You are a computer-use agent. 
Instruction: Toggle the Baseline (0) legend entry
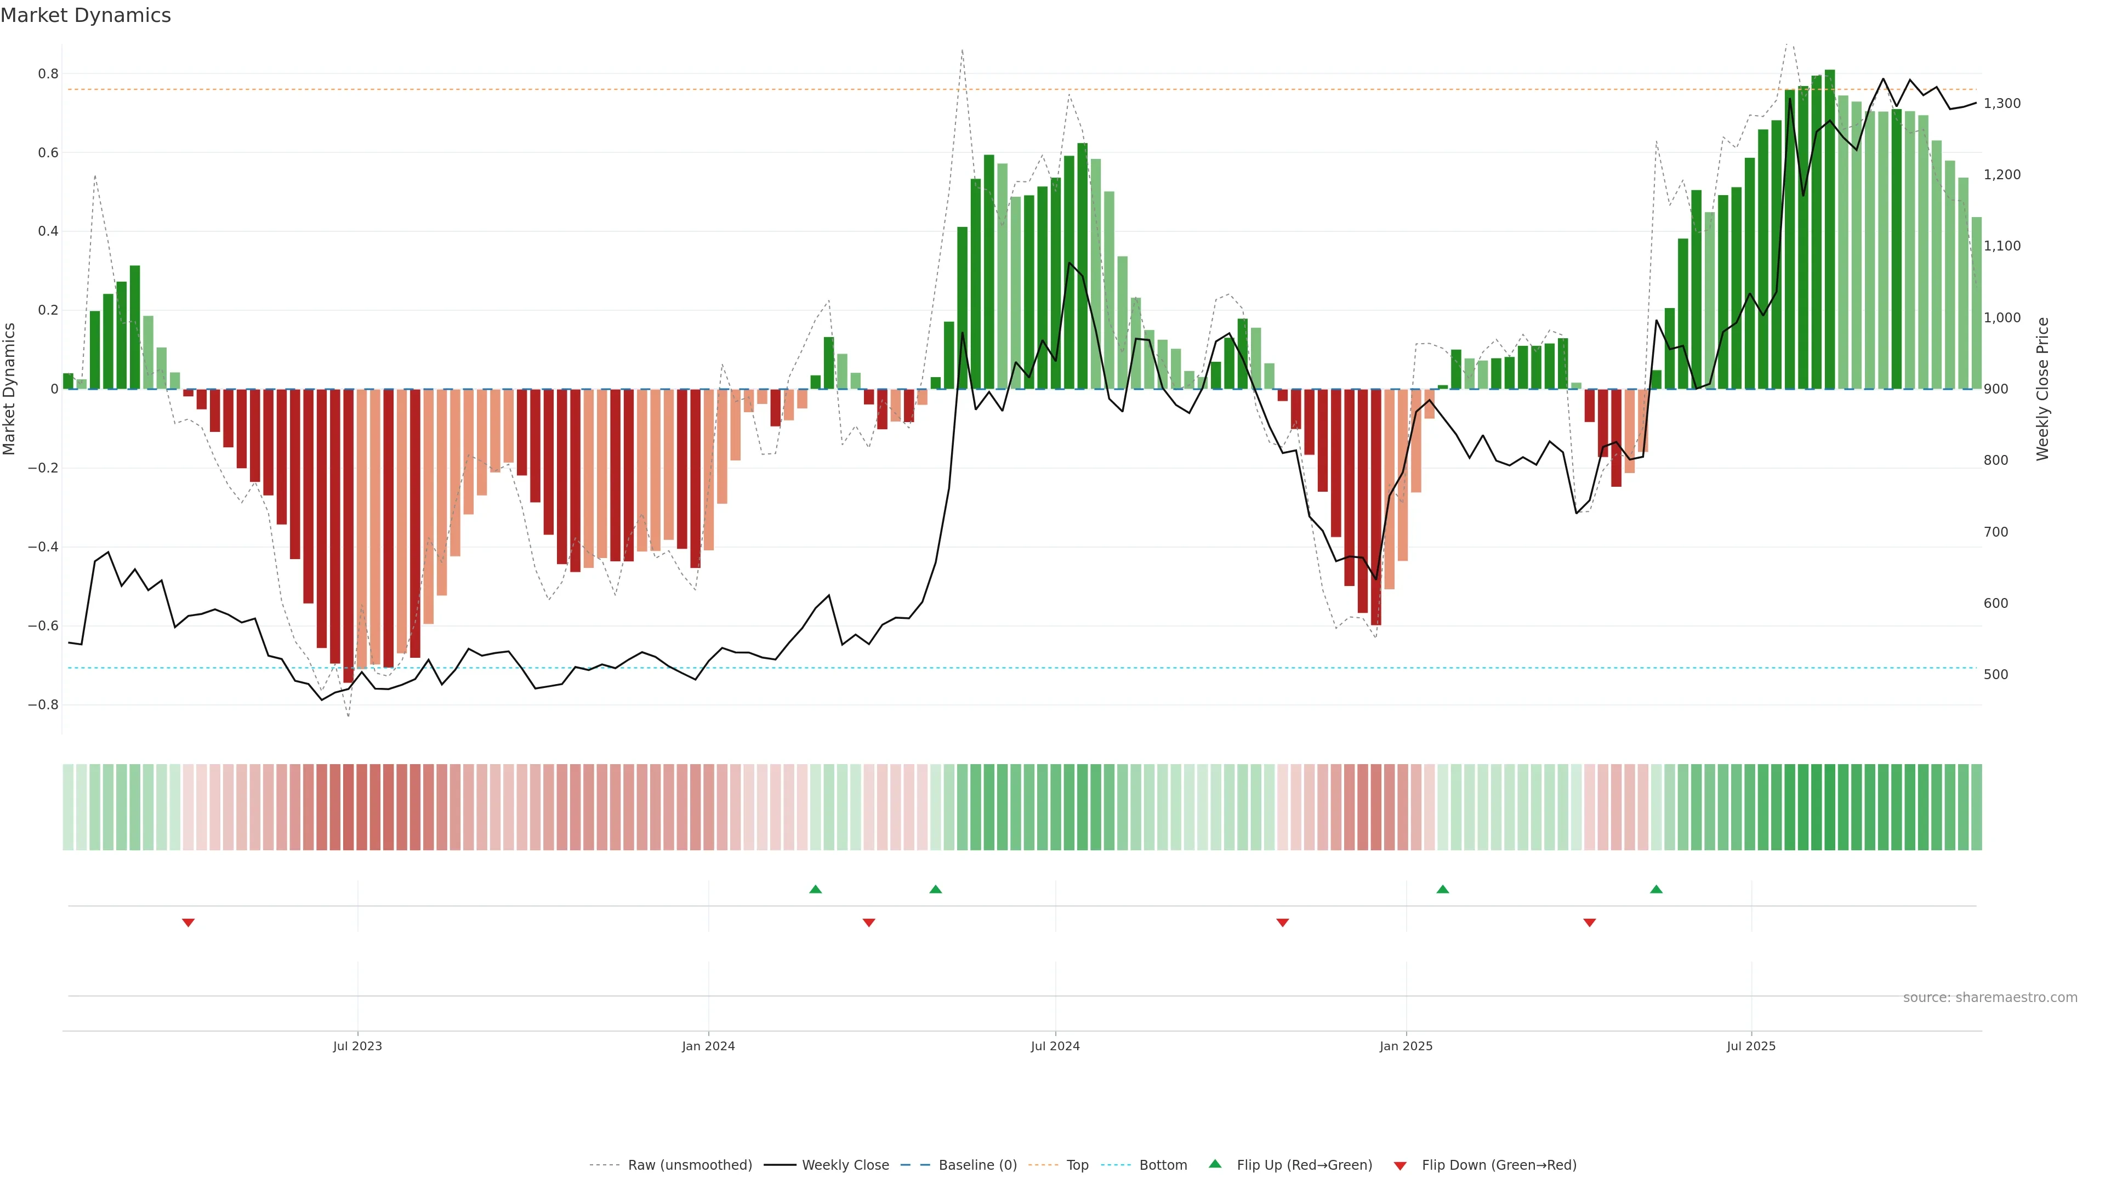click(x=977, y=1165)
